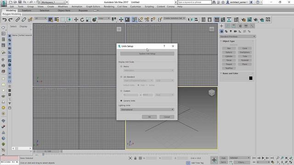Select the Cameras category icon

[235, 32]
